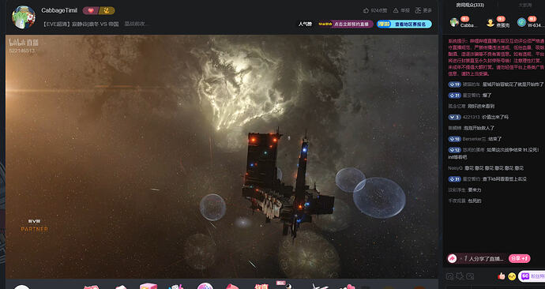The width and height of the screenshot is (545, 289).
Task: Click the last chat message 包死的
Action: pos(475,201)
